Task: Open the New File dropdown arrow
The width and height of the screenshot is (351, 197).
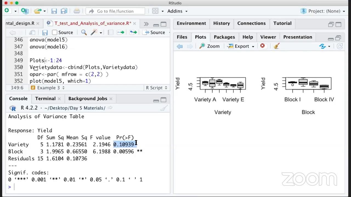Action: pos(15,11)
